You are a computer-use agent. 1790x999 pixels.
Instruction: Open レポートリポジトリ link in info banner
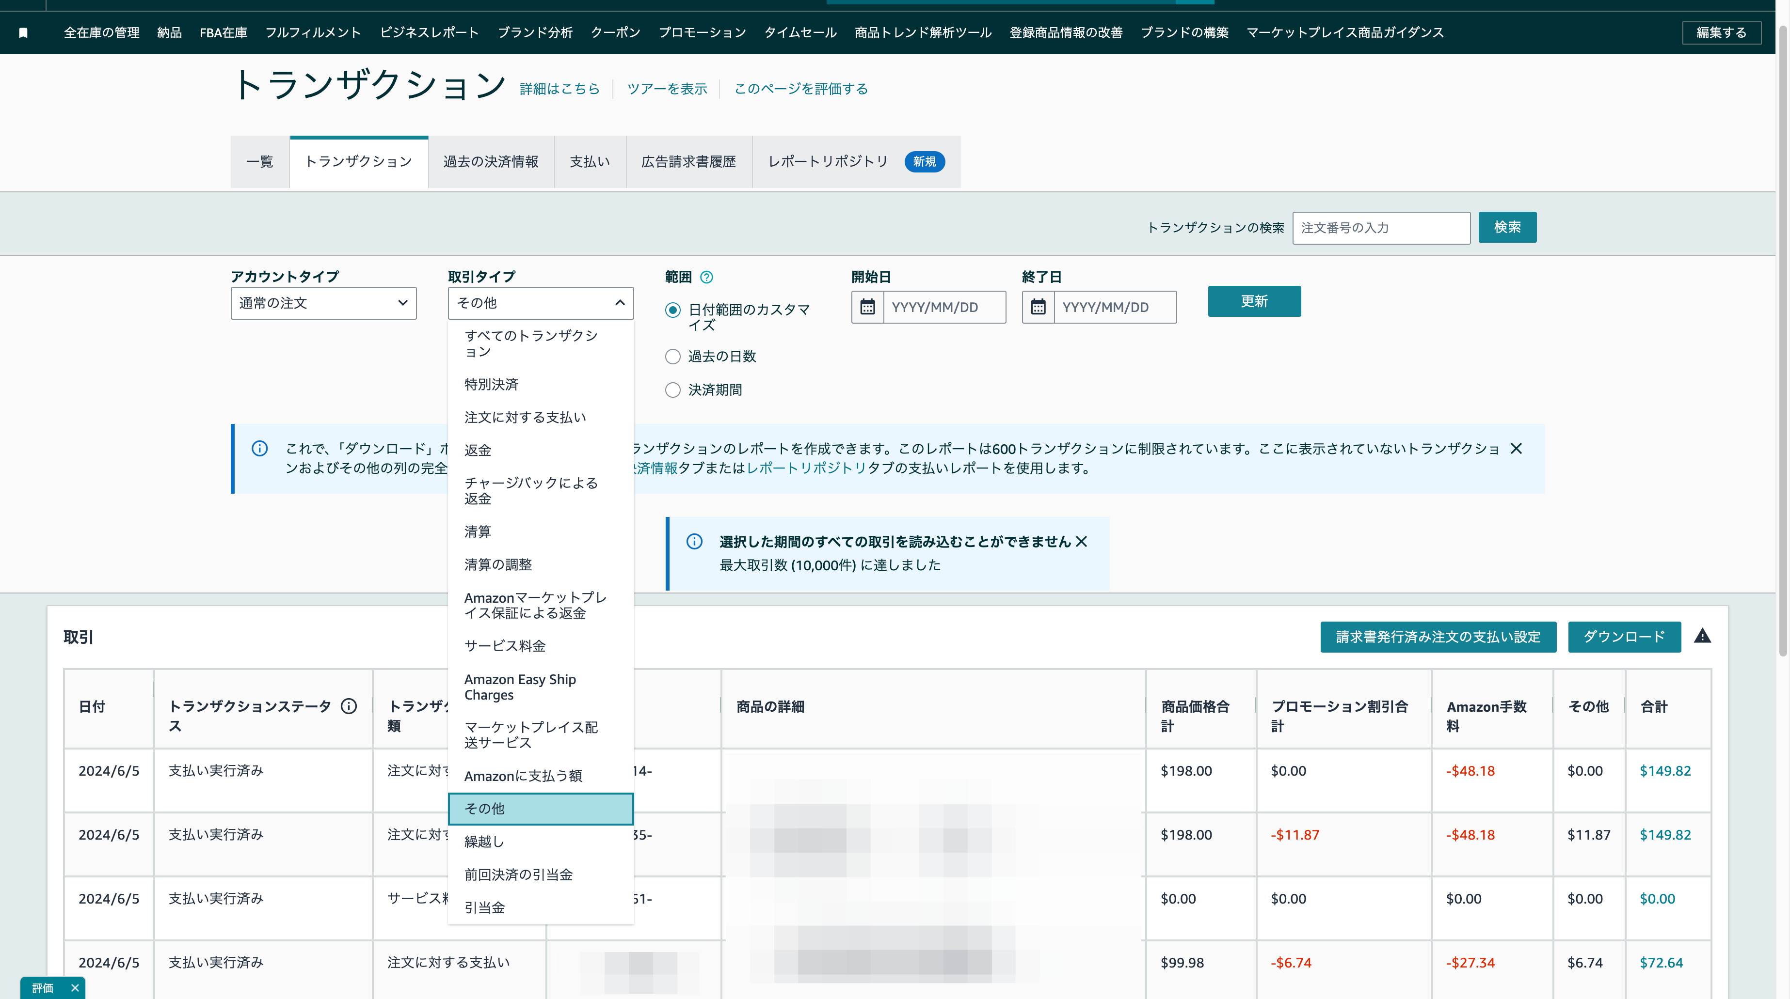[x=806, y=468]
